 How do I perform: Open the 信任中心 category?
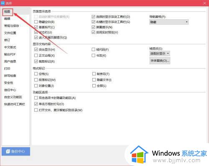10,90
